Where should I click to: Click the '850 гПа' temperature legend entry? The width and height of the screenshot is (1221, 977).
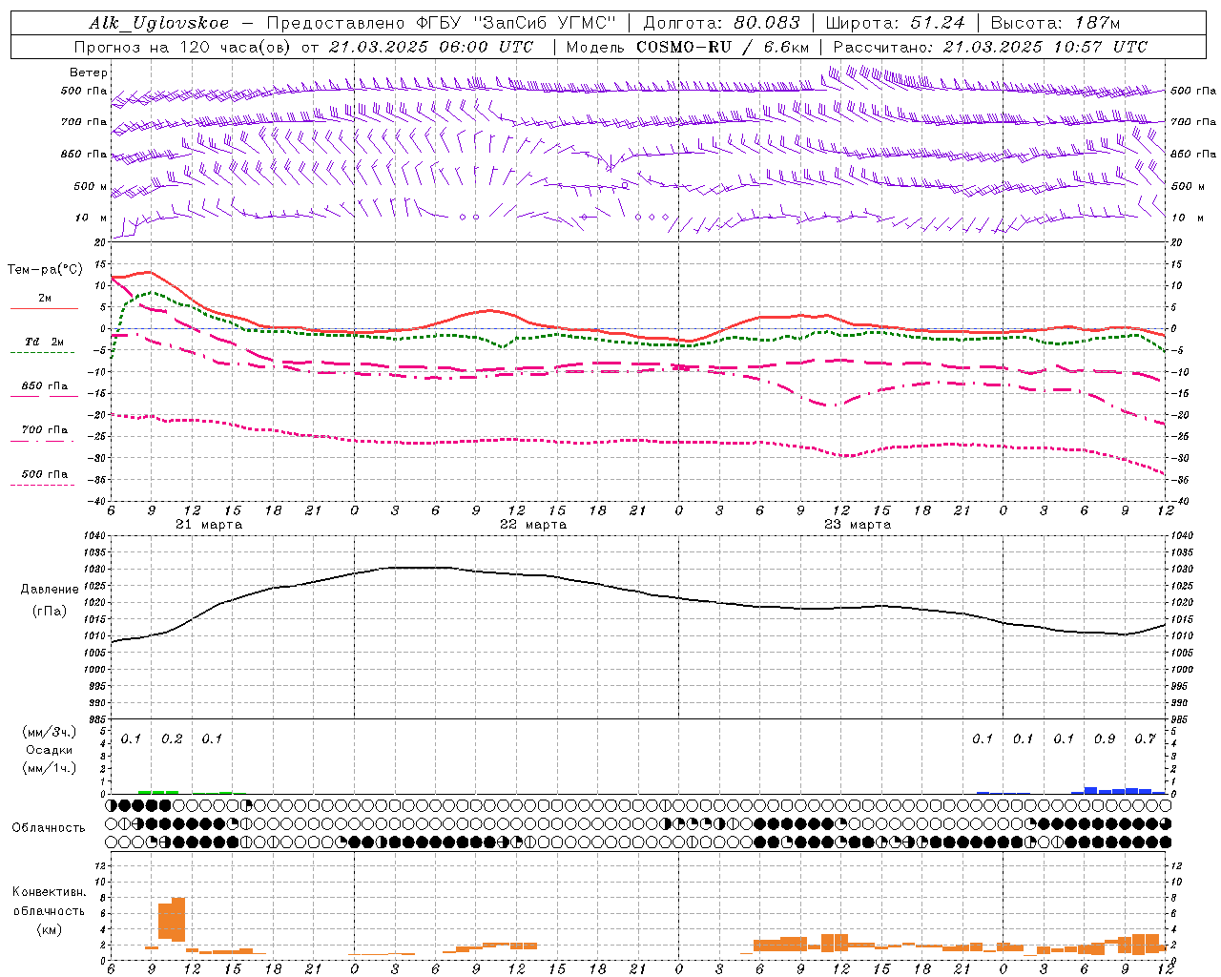(x=44, y=386)
